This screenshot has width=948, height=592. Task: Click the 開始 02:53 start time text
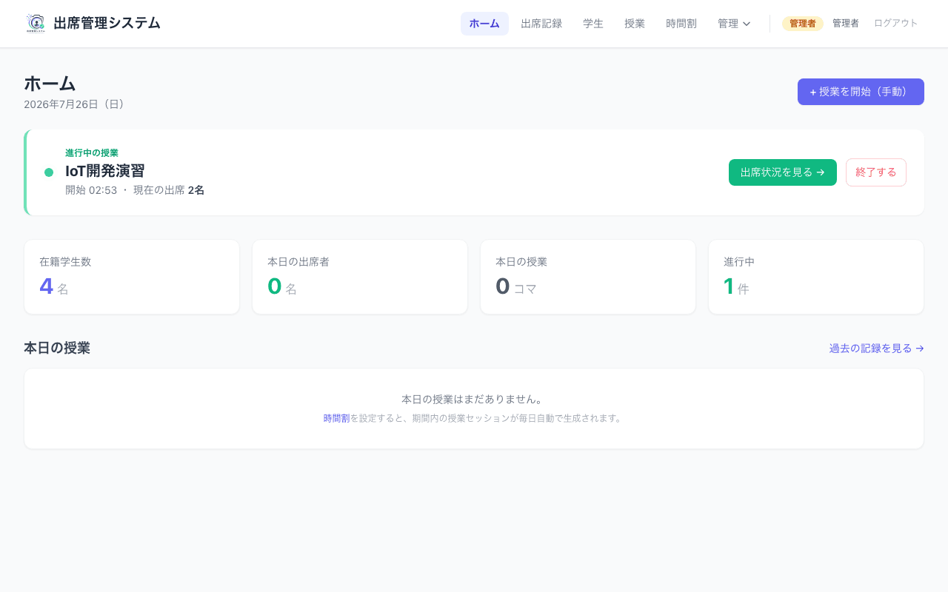[91, 190]
